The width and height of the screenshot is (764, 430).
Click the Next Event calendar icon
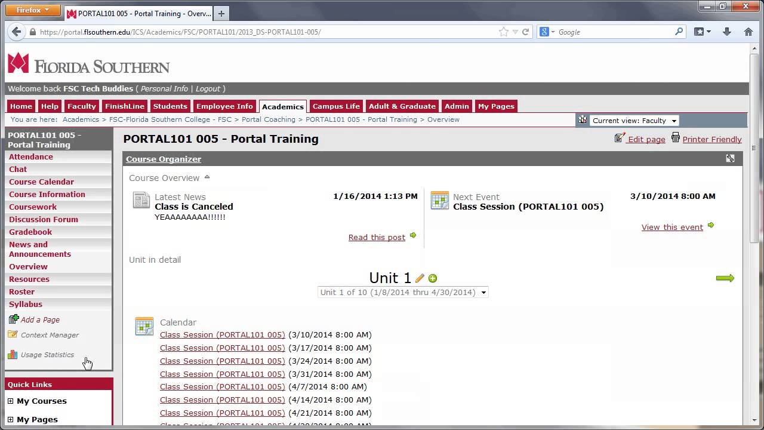coord(440,200)
